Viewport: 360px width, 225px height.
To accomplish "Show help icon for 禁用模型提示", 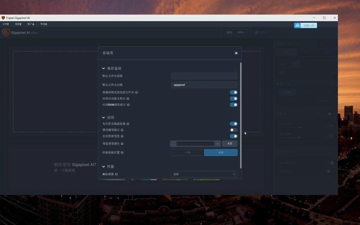I will [x=122, y=130].
